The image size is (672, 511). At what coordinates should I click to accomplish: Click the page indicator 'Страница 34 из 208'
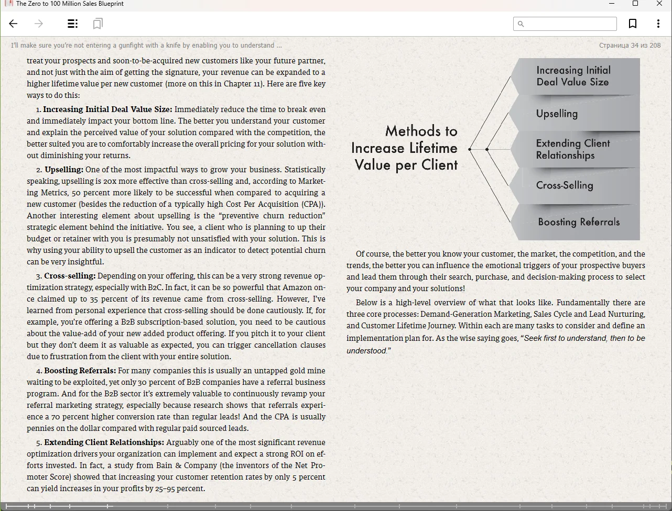[630, 46]
